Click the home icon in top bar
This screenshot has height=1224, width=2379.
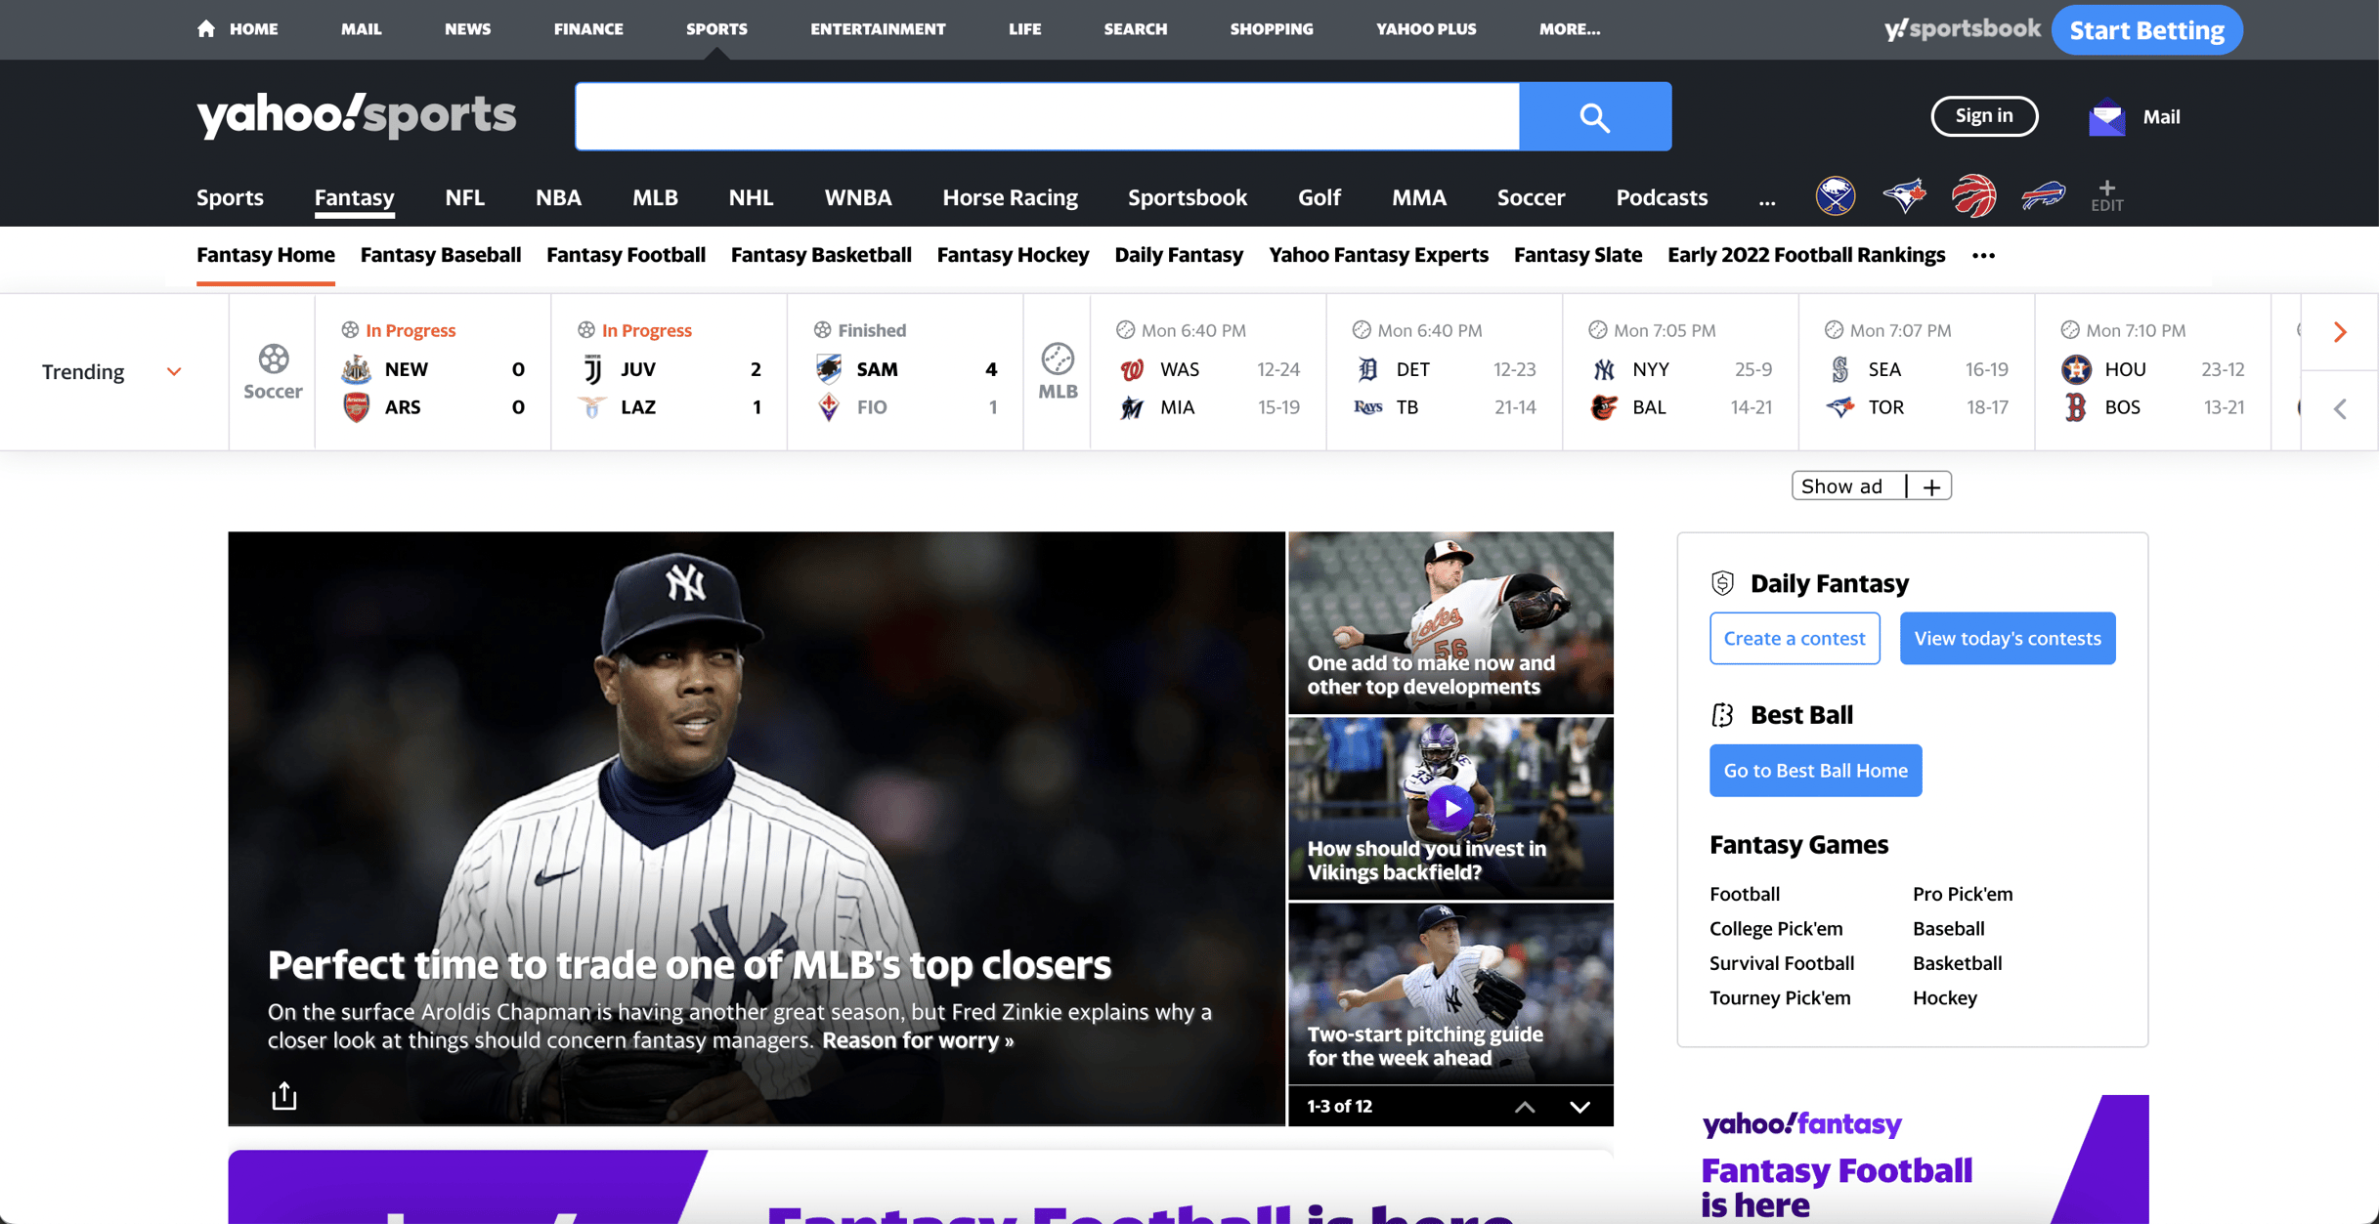[205, 29]
